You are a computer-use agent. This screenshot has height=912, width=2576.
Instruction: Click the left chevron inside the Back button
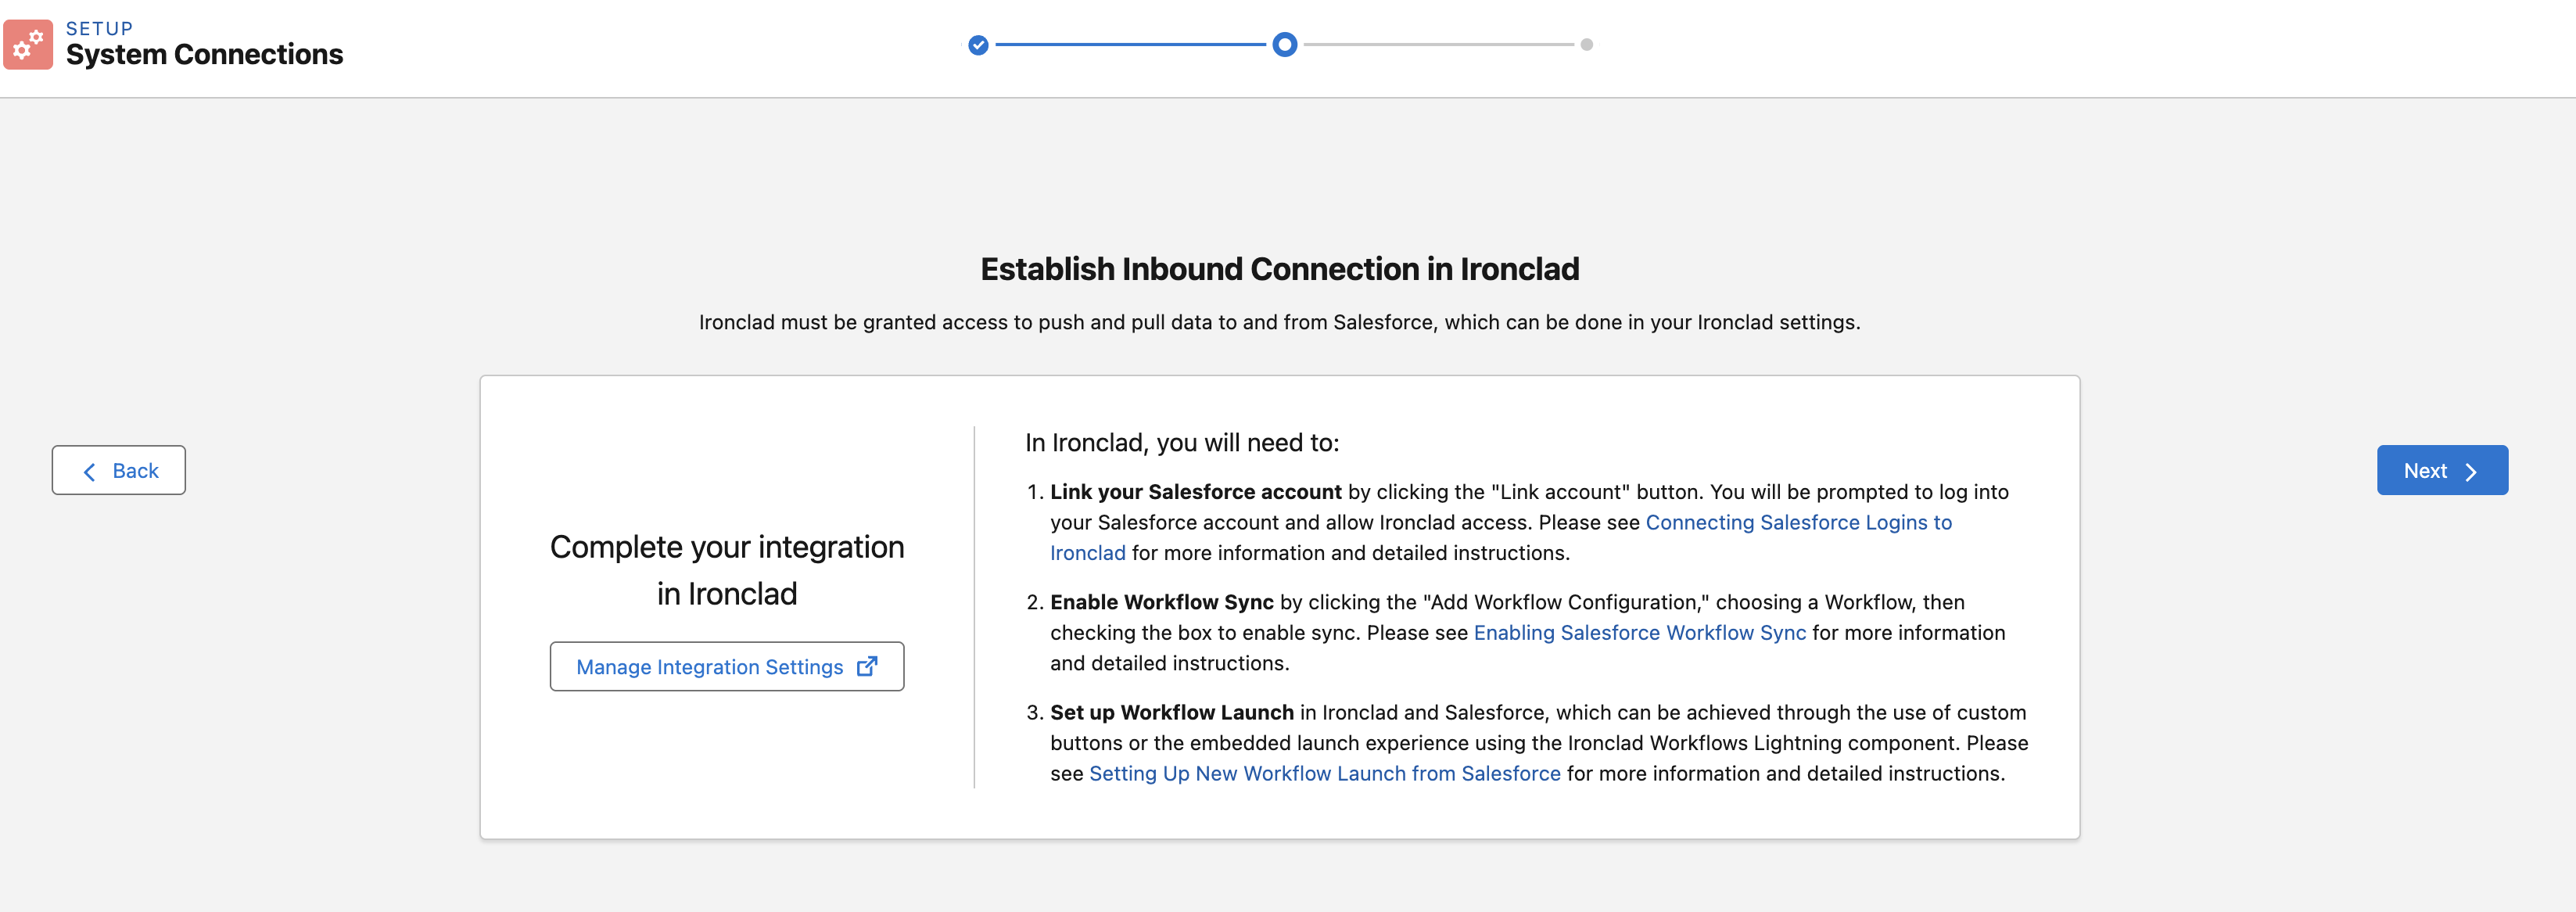click(x=90, y=470)
